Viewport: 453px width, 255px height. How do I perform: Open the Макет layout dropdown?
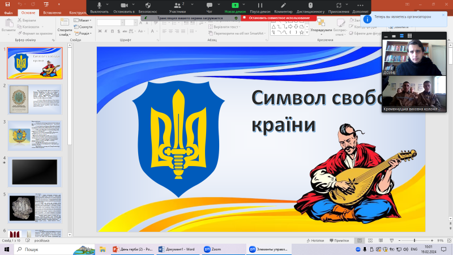tap(83, 20)
